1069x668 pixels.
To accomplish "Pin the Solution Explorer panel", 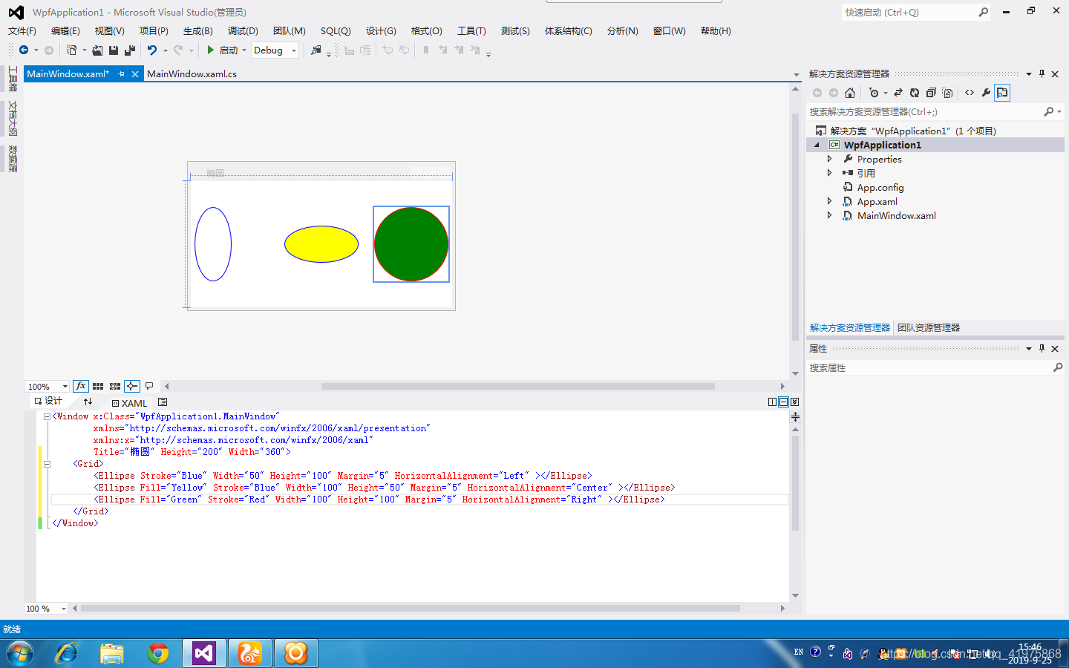I will tap(1042, 73).
